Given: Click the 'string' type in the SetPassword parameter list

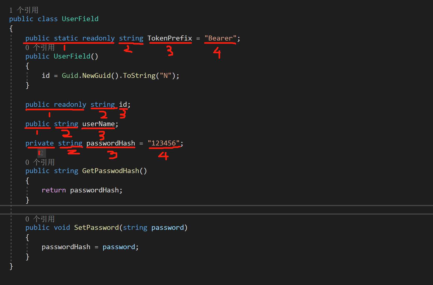Looking at the screenshot, I should [135, 227].
